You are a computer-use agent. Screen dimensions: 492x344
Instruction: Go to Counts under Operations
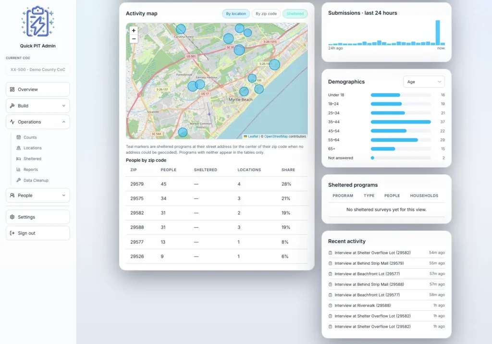tap(30, 137)
